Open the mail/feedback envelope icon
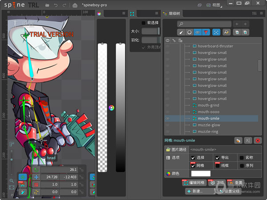Screen dimensions: 267x200 click(75, 5)
